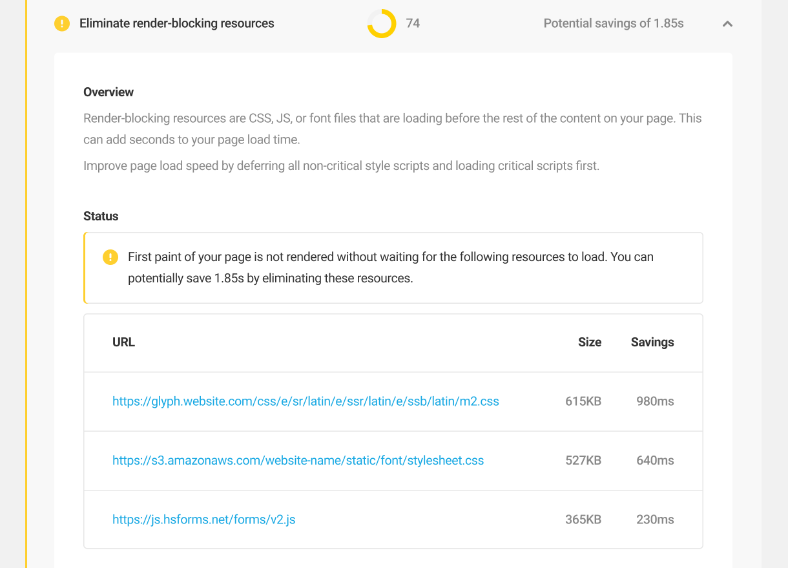Open the glyph.website.com m2.css resource link

pos(306,401)
